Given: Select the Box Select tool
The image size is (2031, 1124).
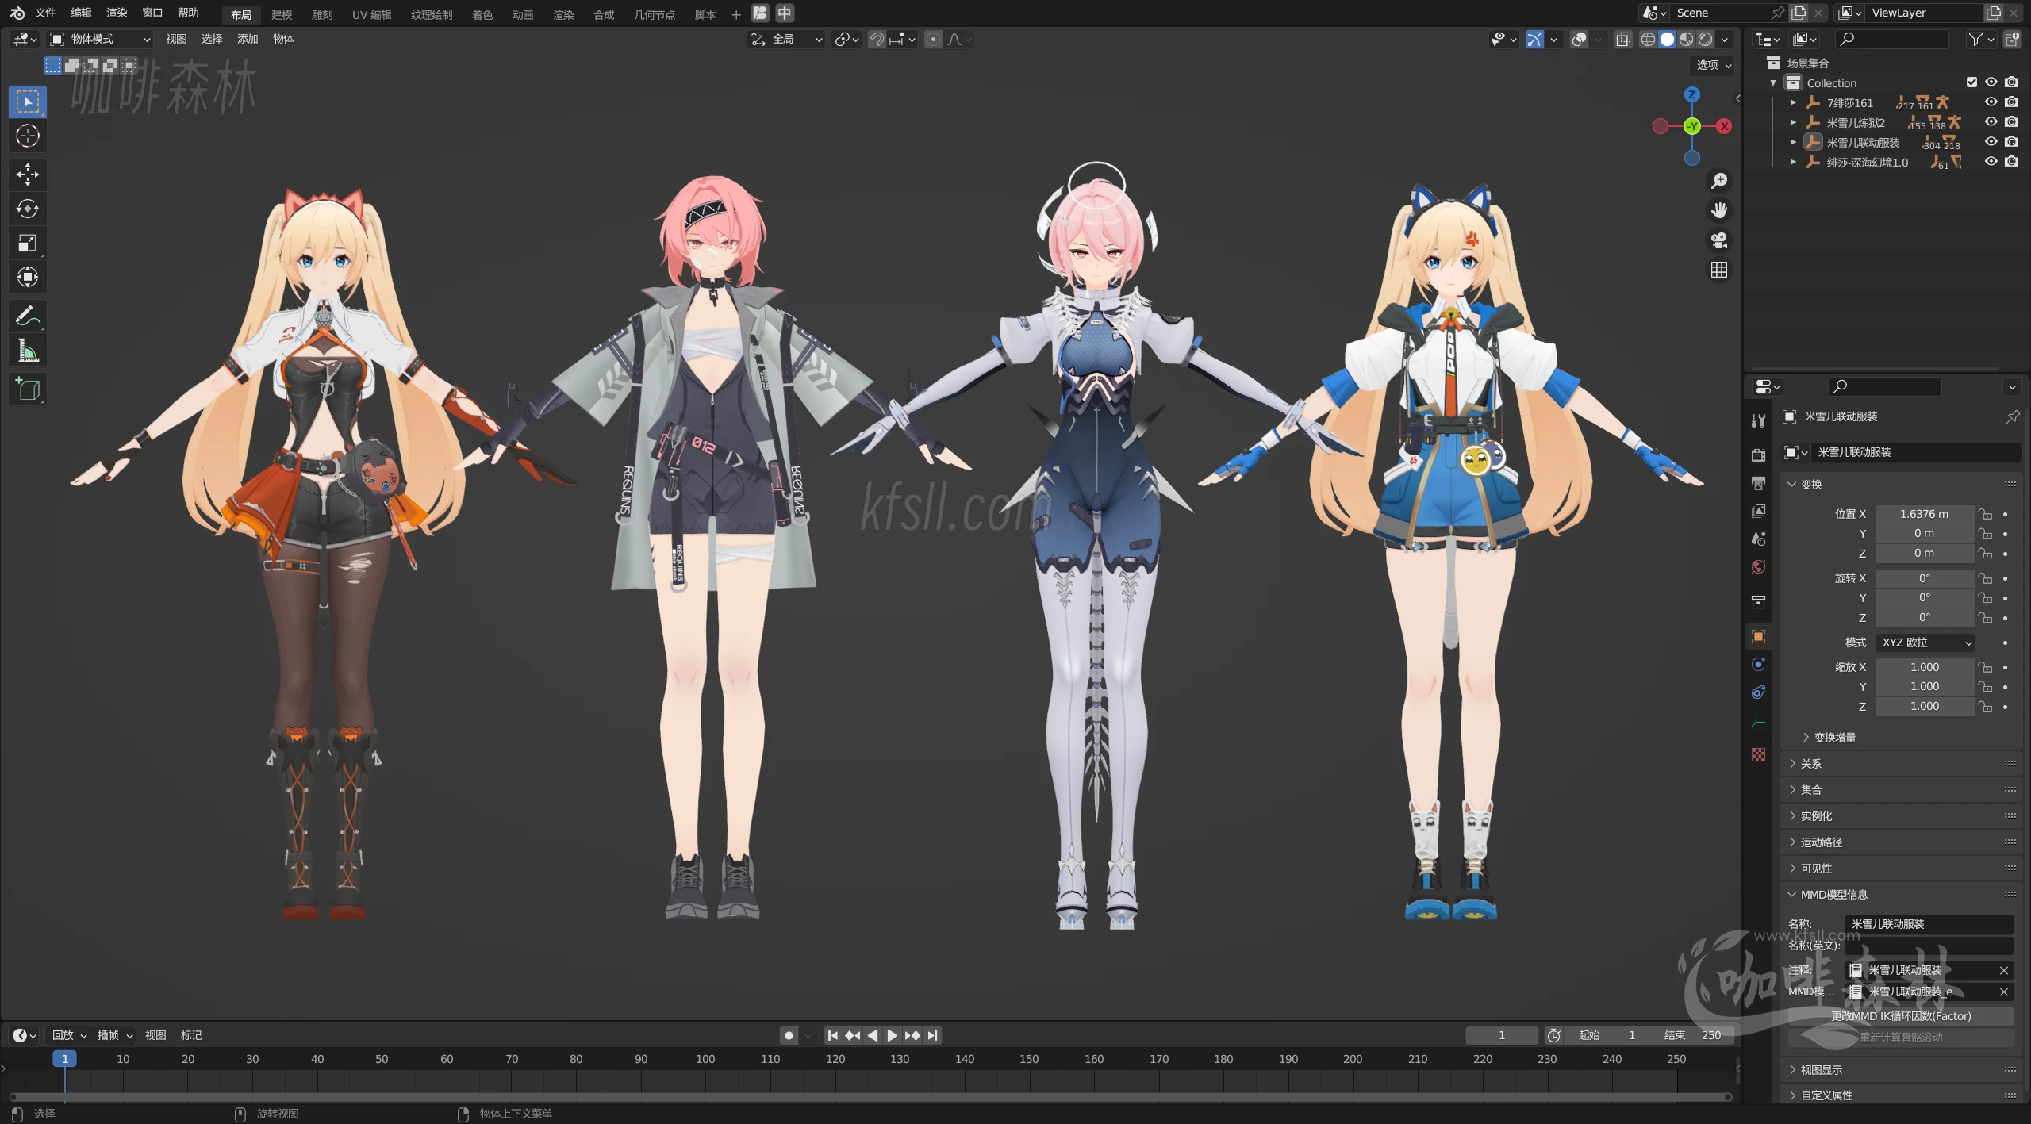Looking at the screenshot, I should pos(28,102).
